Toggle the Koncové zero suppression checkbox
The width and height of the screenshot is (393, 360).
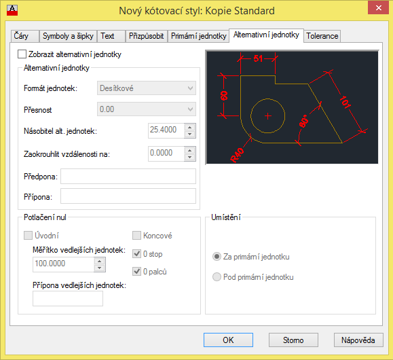(x=136, y=235)
